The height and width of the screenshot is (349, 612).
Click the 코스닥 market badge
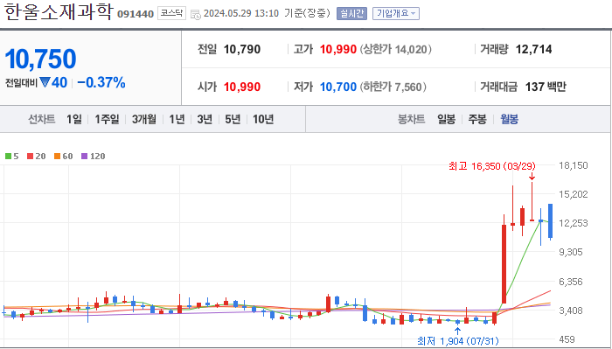(171, 13)
